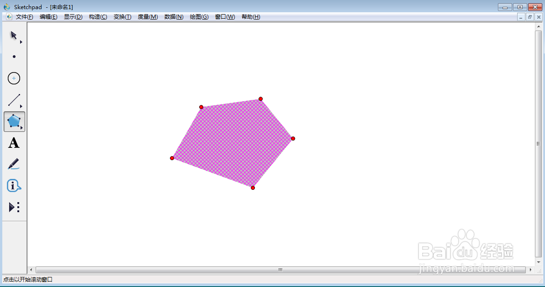Restore the inner document window
The image size is (545, 287).
click(530, 17)
